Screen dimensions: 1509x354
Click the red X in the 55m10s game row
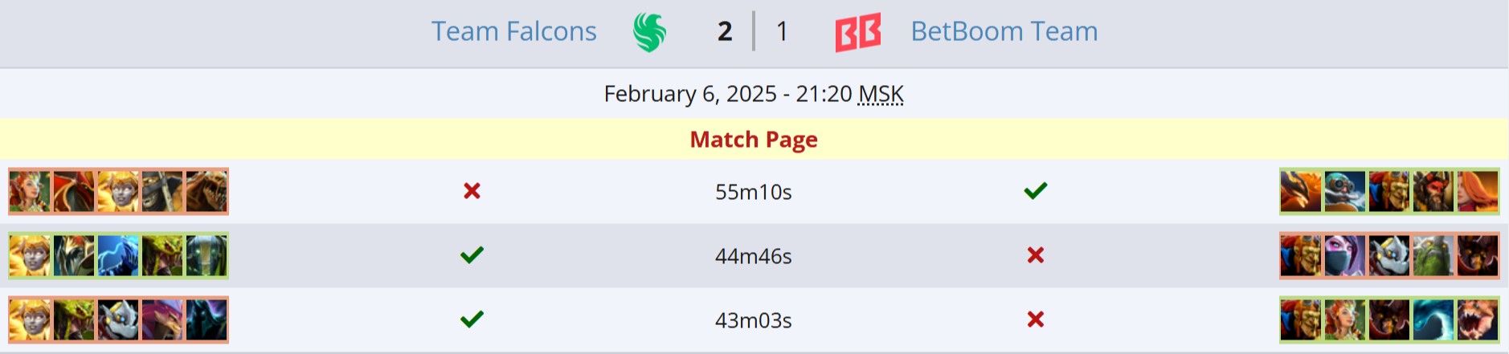click(x=472, y=191)
